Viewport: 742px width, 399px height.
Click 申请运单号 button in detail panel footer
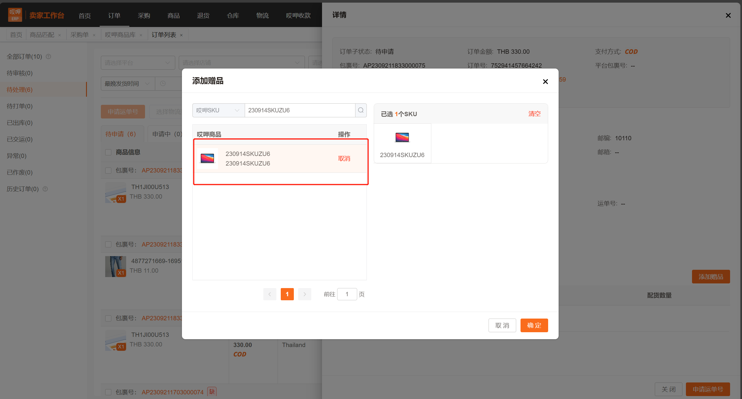click(708, 389)
